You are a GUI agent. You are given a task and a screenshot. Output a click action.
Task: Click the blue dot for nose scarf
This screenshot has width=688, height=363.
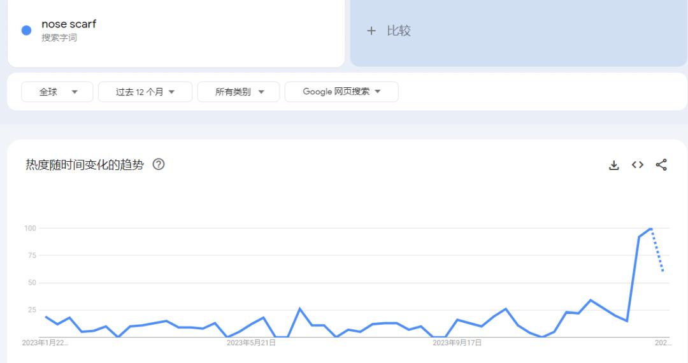[26, 31]
